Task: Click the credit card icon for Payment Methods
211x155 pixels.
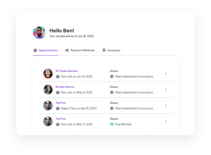Action: click(67, 50)
